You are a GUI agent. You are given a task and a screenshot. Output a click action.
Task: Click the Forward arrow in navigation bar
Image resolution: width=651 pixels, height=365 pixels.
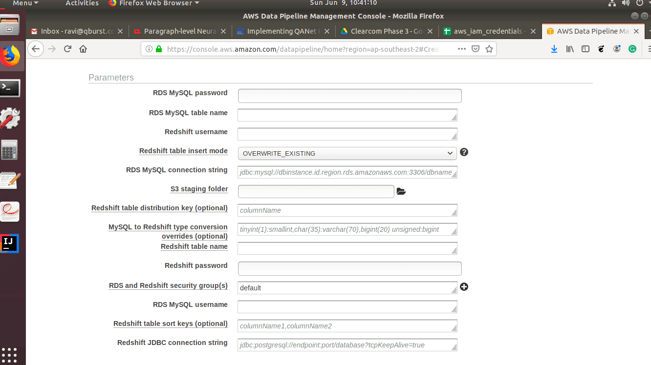pyautogui.click(x=52, y=49)
